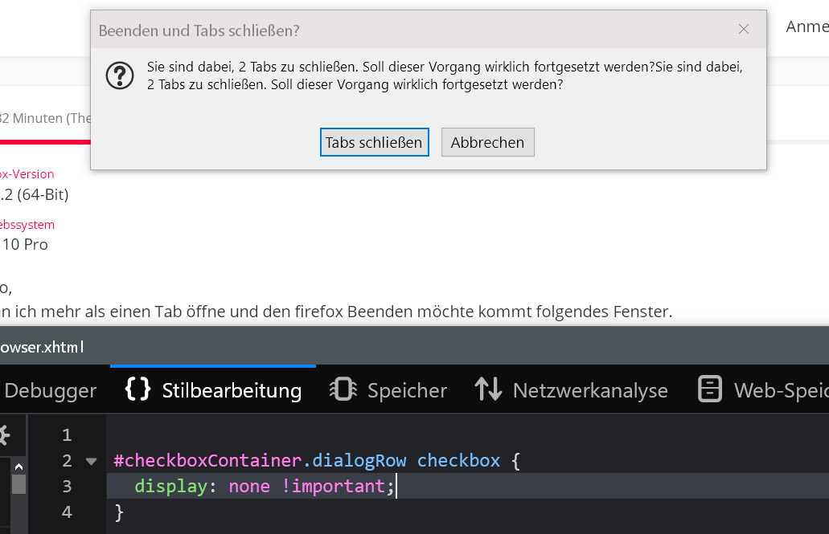Viewport: 829px width, 534px height.
Task: Click the #checkboxContainer selector text
Action: [x=207, y=461]
